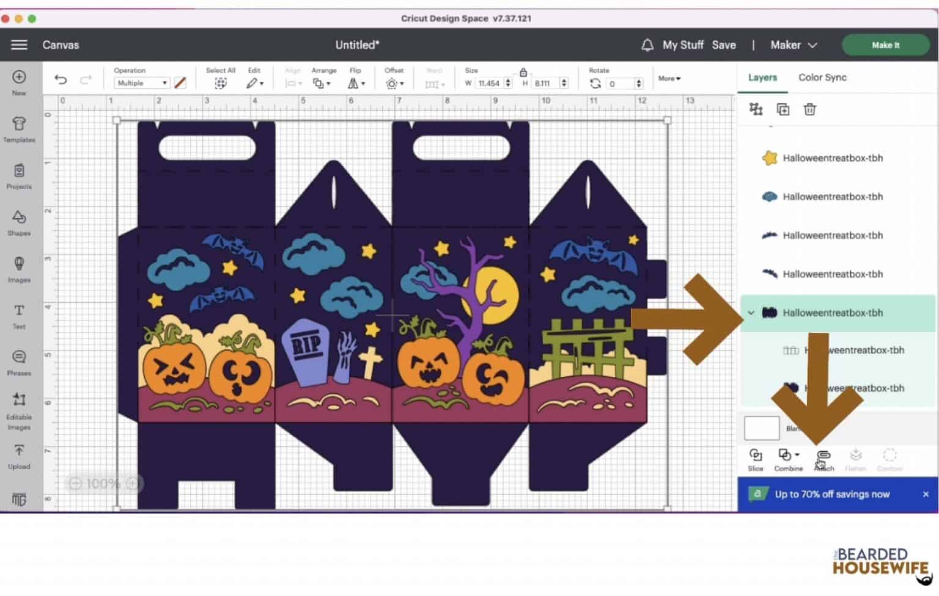This screenshot has height=596, width=939.
Task: Switch to the Color Sync tab
Action: click(x=822, y=77)
